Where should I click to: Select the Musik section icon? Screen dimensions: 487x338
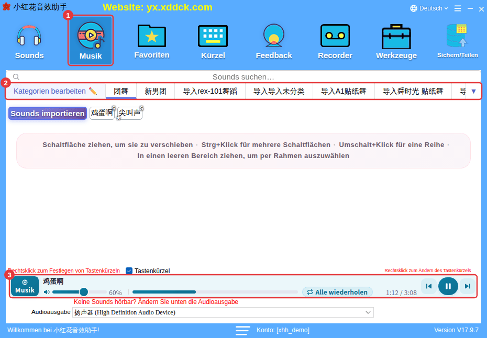coord(91,40)
